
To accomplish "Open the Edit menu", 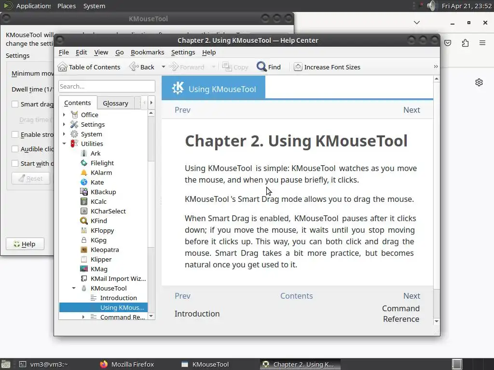I will (x=81, y=52).
